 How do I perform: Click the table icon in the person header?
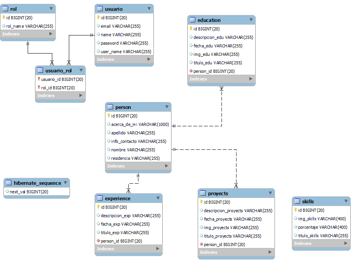[x=110, y=107]
